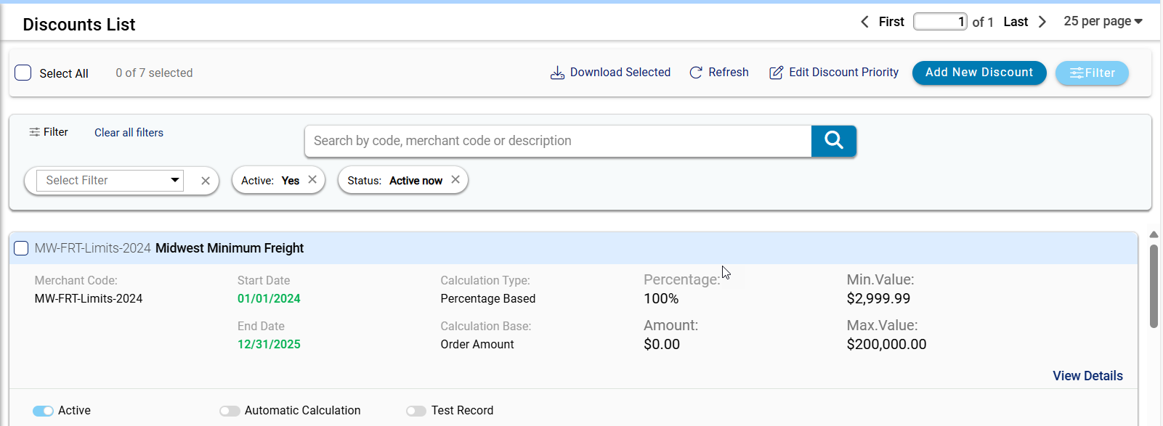Screen dimensions: 1163x426
Task: Check the Select All checkbox
Action: 23,73
